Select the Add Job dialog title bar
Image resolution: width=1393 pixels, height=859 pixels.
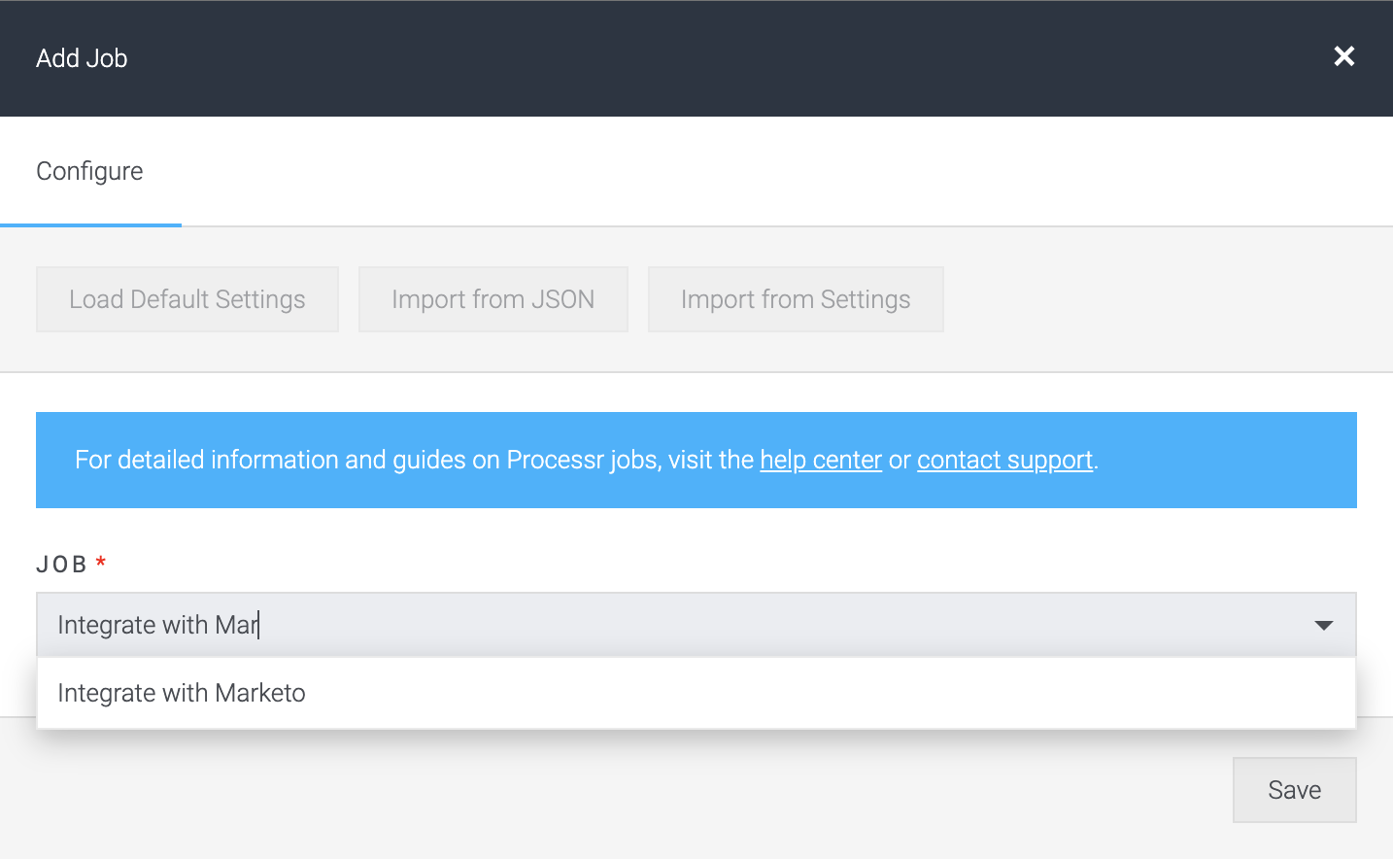82,58
